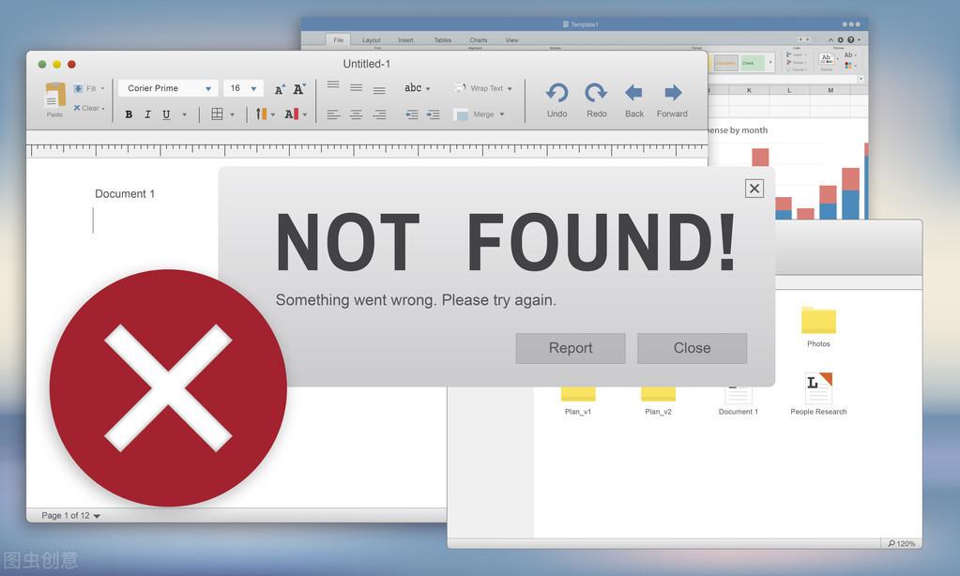960x576 pixels.
Task: Open the underline style dropdown arrow
Action: [184, 114]
